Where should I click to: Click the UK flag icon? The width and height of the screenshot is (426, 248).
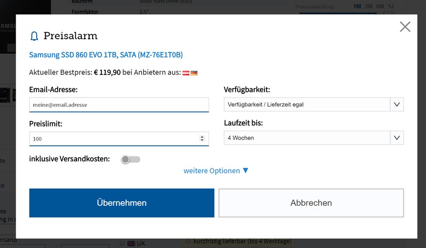(x=131, y=243)
